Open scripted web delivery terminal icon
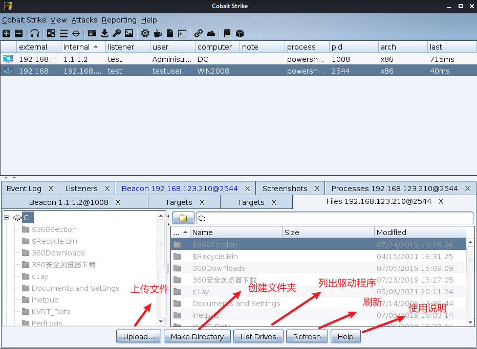This screenshot has height=349, width=477. [182, 33]
